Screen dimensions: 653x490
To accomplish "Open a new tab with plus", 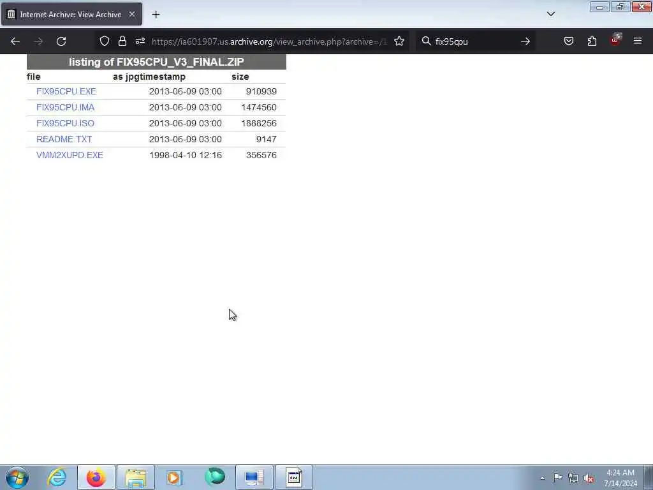I will [156, 15].
